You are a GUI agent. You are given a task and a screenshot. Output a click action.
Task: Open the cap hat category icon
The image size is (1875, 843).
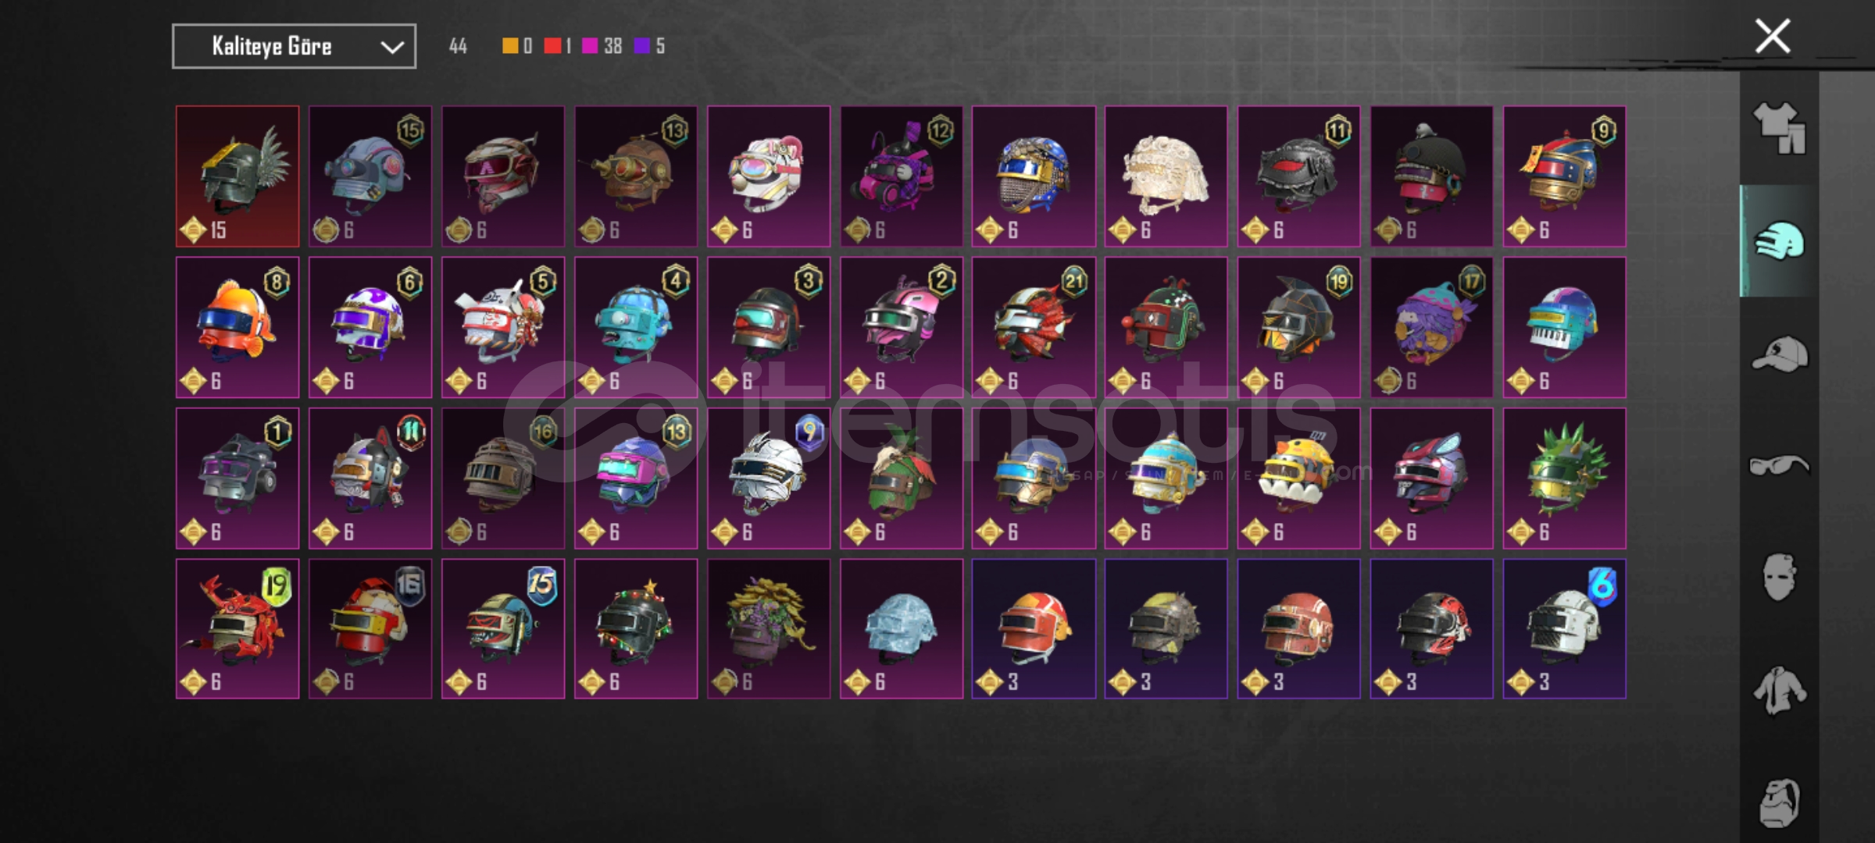[x=1779, y=354]
